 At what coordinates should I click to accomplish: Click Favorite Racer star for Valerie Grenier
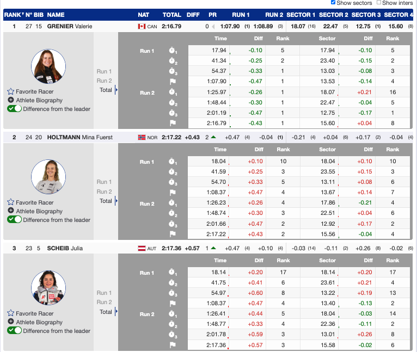click(x=10, y=92)
